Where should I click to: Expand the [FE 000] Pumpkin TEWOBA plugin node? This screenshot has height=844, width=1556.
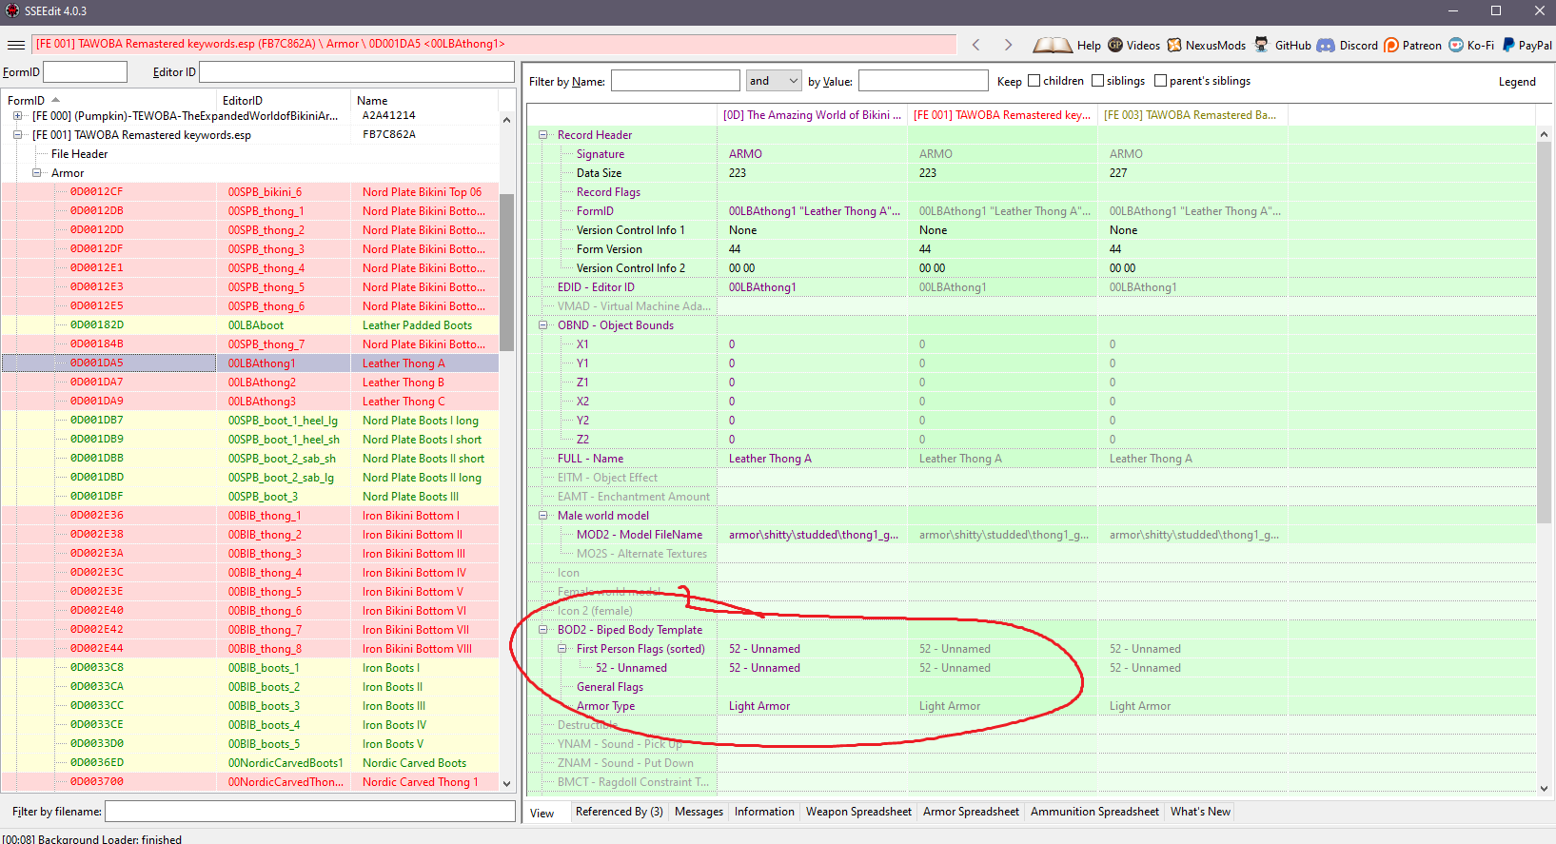pyautogui.click(x=17, y=116)
